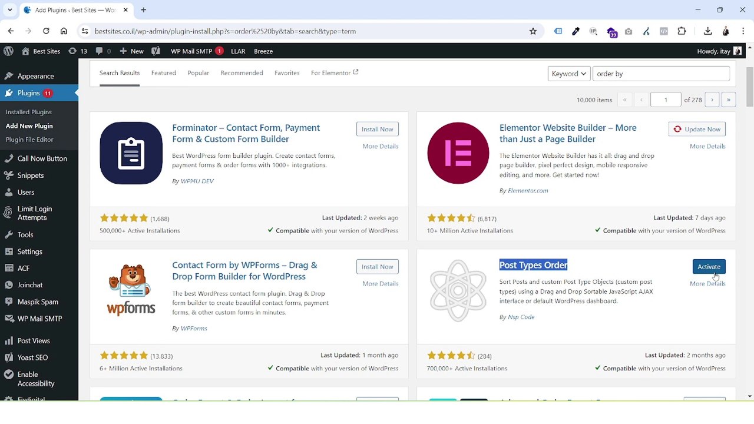View More Details for Forminator
This screenshot has height=424, width=754.
[x=381, y=146]
